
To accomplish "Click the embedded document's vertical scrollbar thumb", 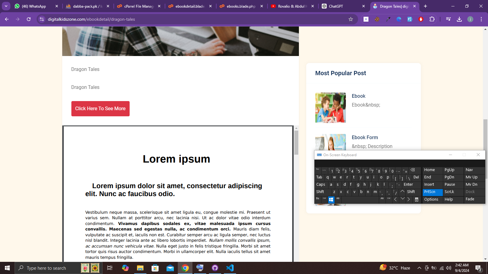I will [x=296, y=142].
